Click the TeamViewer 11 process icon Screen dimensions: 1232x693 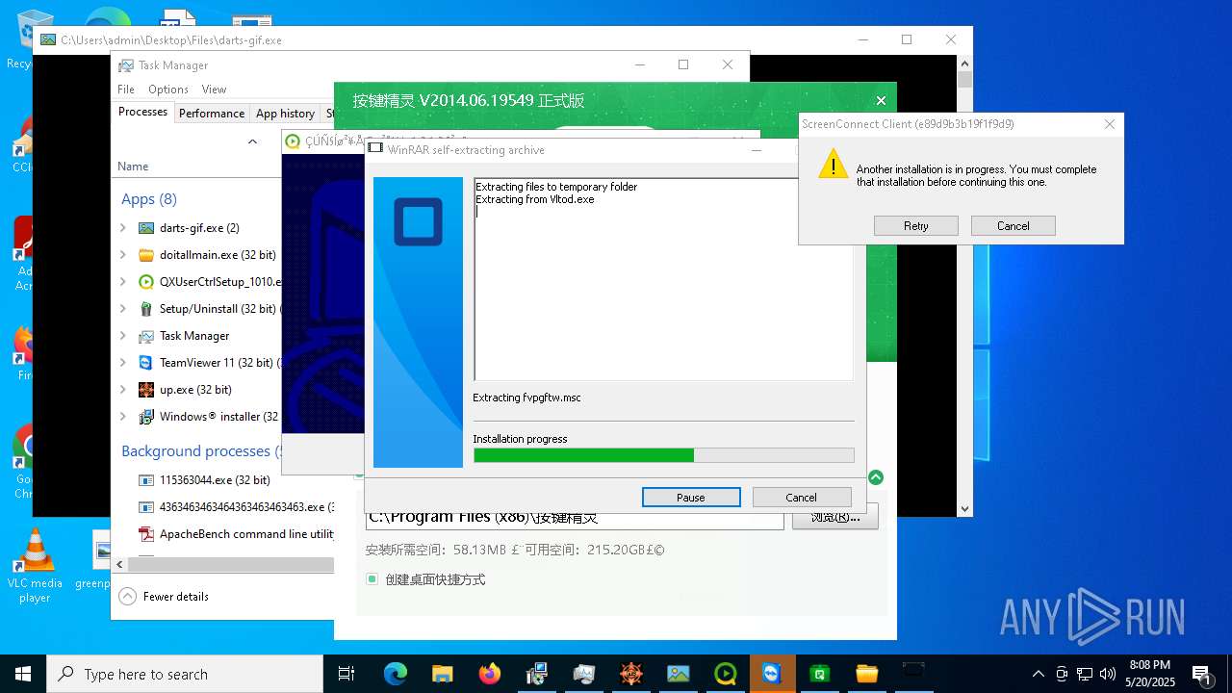click(146, 363)
